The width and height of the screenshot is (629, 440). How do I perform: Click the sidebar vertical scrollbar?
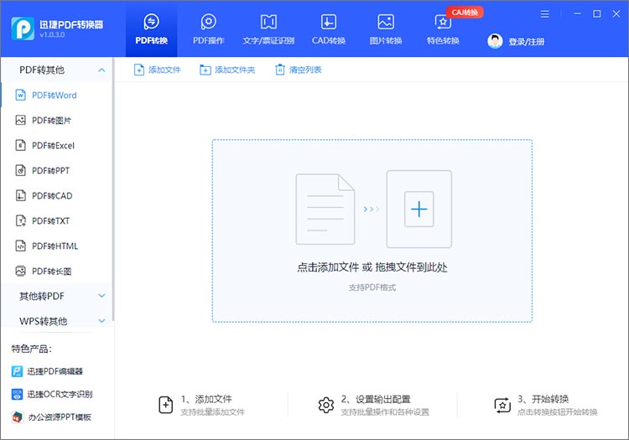pyautogui.click(x=113, y=189)
